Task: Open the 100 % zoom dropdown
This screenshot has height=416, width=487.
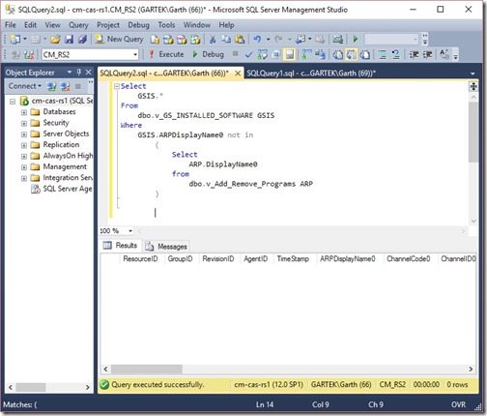Action: (130, 231)
